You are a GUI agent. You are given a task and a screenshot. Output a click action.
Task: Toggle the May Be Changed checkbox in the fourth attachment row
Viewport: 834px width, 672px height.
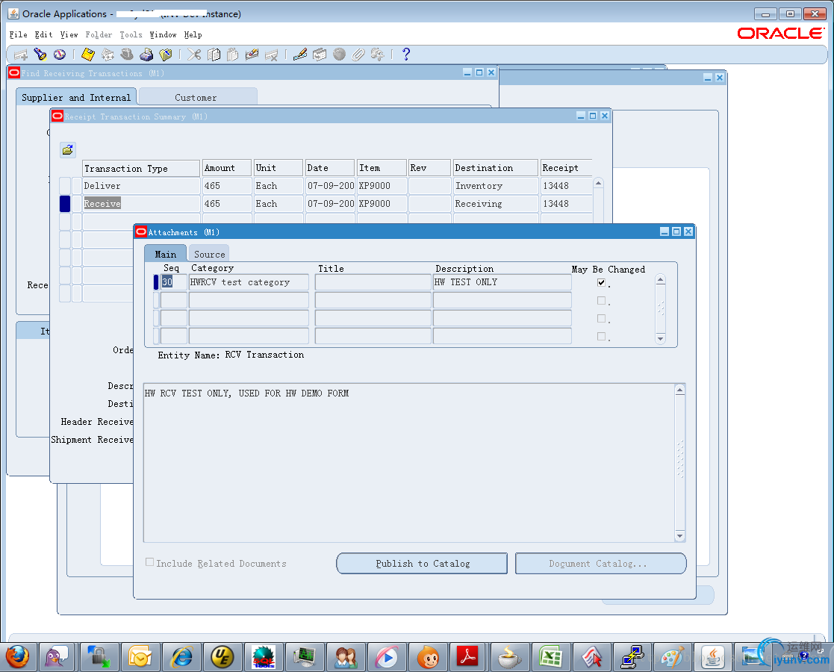click(601, 336)
